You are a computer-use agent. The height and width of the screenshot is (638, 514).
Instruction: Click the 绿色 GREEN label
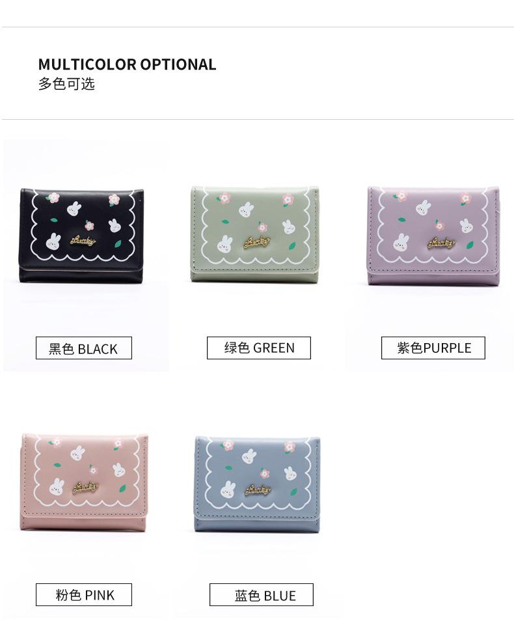click(x=259, y=348)
